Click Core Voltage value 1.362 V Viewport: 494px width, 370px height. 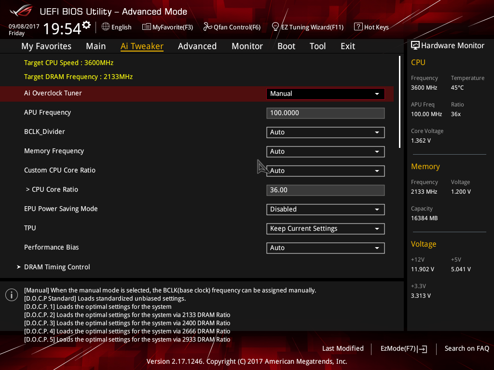[x=421, y=141]
